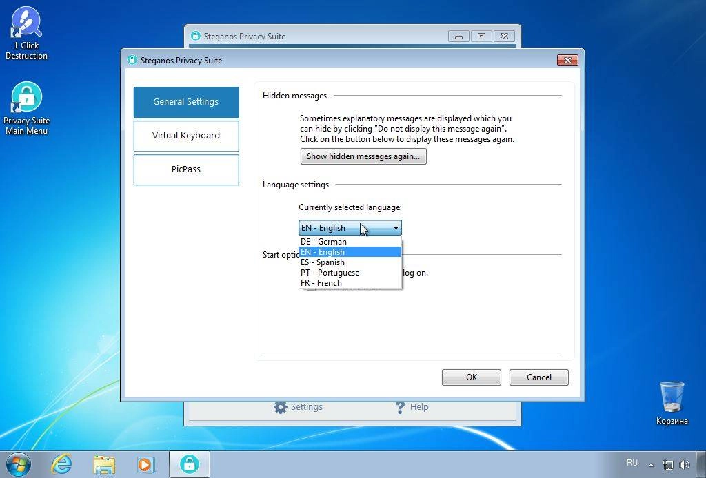Image resolution: width=706 pixels, height=478 pixels.
Task: Collapse the language dropdown arrow
Action: 396,228
